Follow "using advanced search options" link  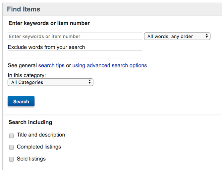coord(110,65)
